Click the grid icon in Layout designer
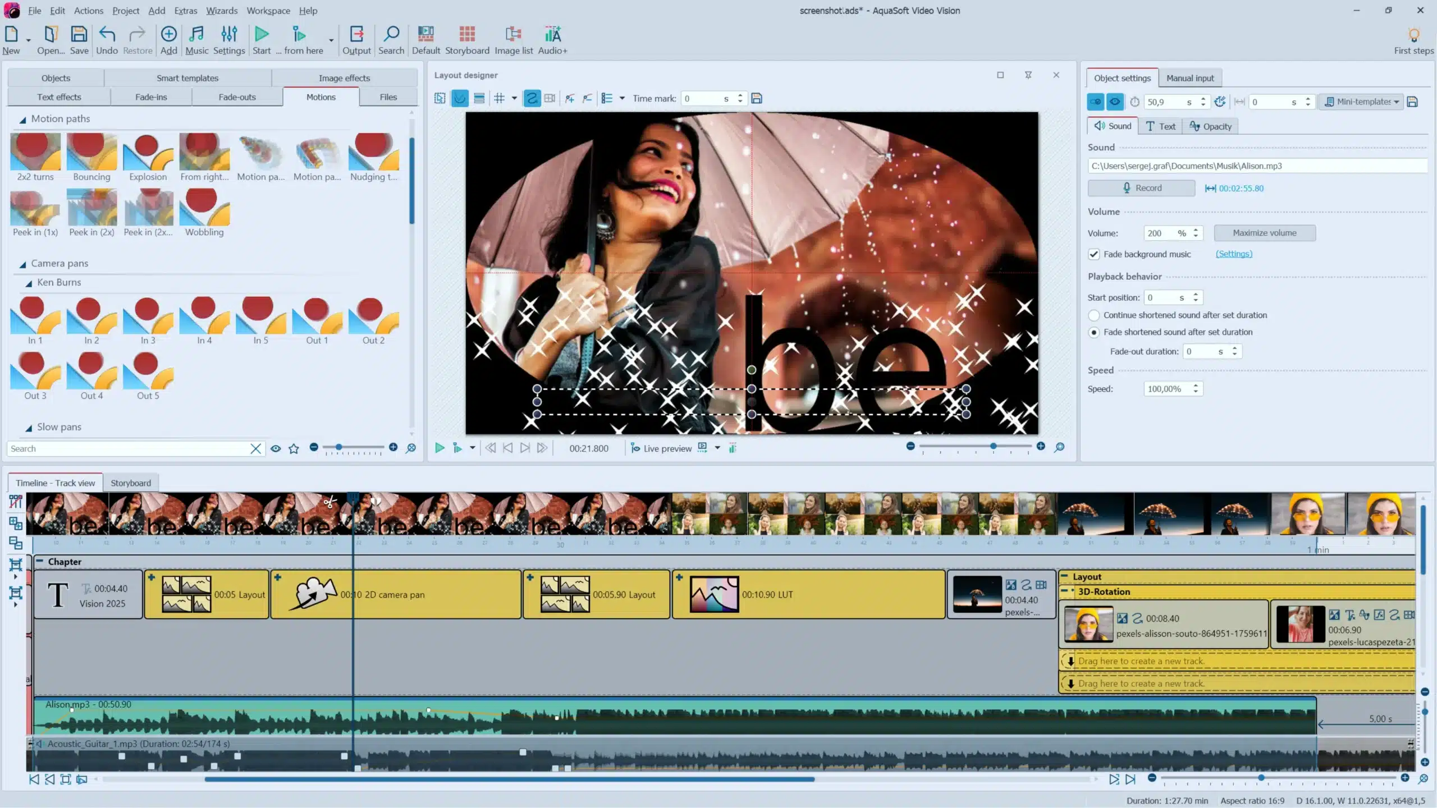Screen dimensions: 1437x808 click(499, 98)
